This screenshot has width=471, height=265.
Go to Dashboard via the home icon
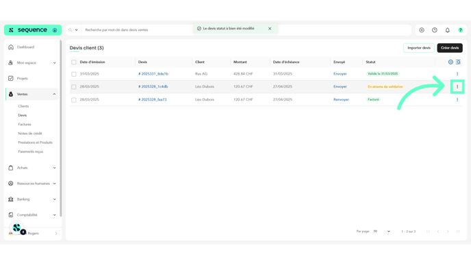[x=11, y=47]
